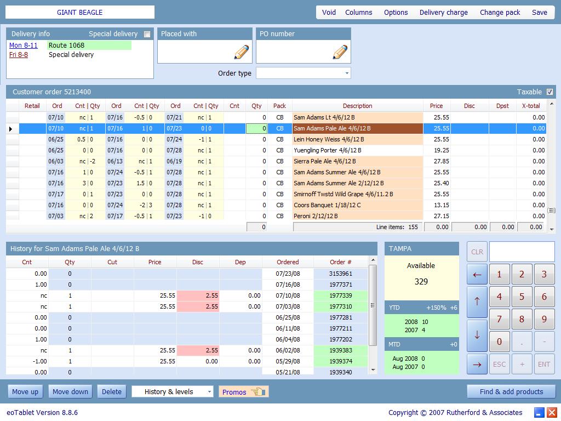Select the Coors Banquet 1/18/12 C row

pyautogui.click(x=276, y=205)
